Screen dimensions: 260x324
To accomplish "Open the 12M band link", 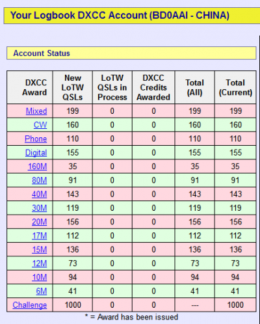I will tap(39, 263).
